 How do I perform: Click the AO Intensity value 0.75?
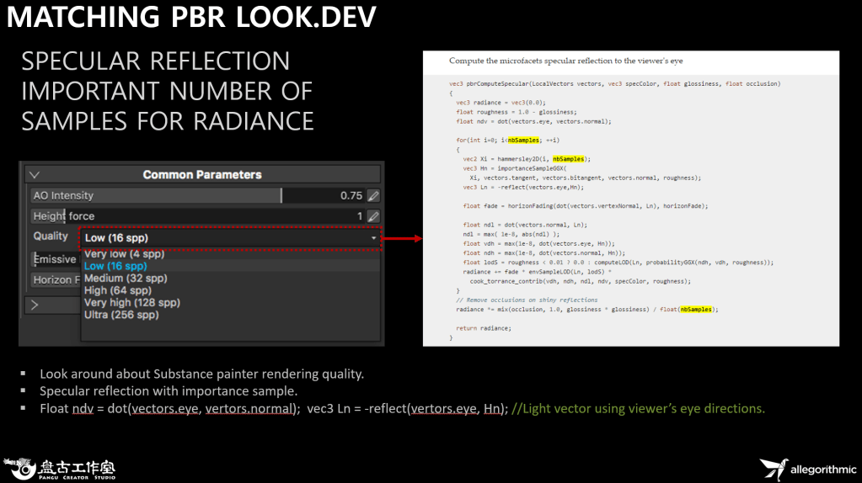click(x=351, y=195)
